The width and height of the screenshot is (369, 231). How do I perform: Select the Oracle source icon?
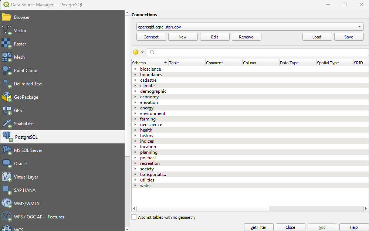(x=6, y=163)
